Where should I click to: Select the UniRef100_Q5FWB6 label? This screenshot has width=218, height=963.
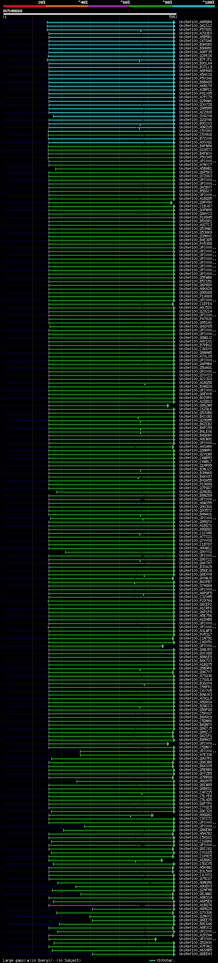click(196, 278)
